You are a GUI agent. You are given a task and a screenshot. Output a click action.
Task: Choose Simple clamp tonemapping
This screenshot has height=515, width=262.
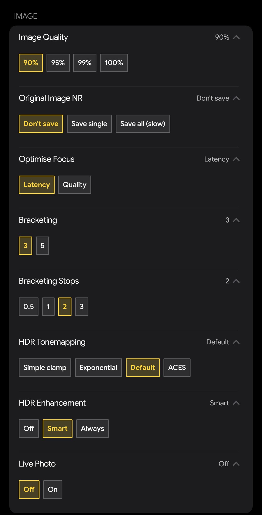pyautogui.click(x=45, y=368)
